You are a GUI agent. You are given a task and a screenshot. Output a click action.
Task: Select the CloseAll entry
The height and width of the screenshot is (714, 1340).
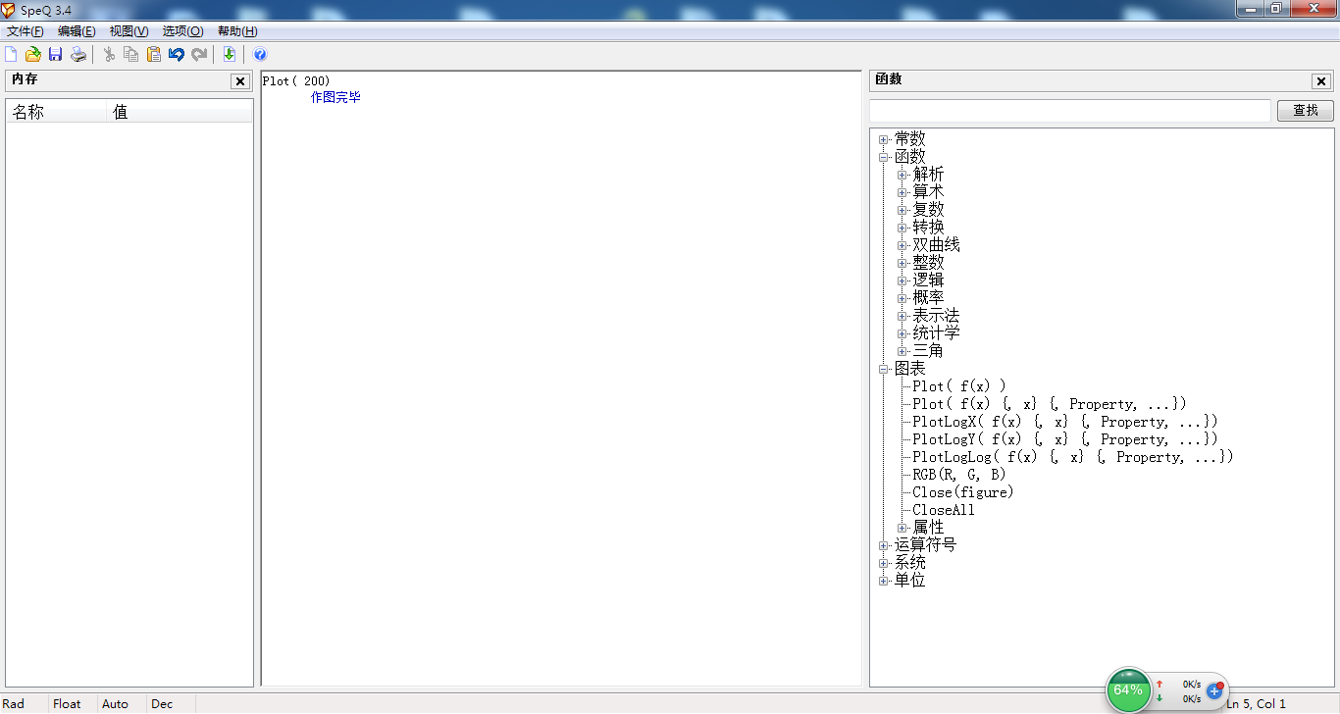pos(944,510)
